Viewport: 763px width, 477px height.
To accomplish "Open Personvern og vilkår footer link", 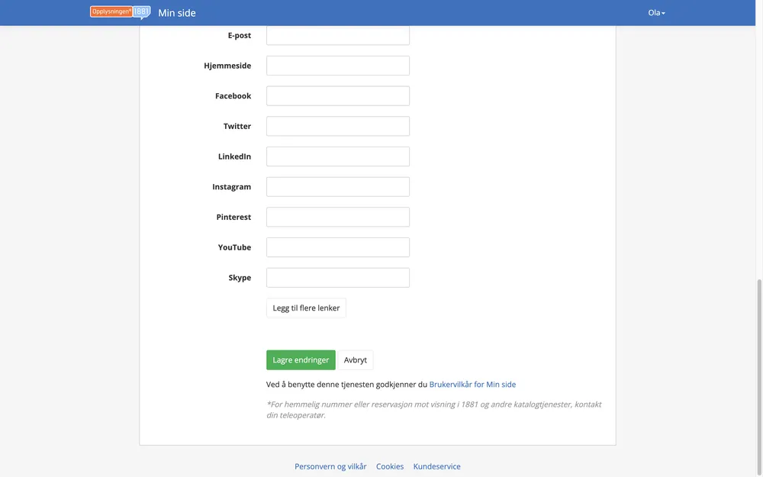I will 330,466.
